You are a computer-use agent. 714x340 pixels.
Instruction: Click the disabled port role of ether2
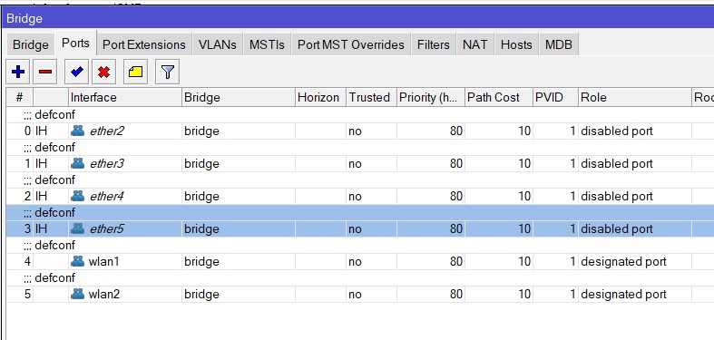click(617, 131)
